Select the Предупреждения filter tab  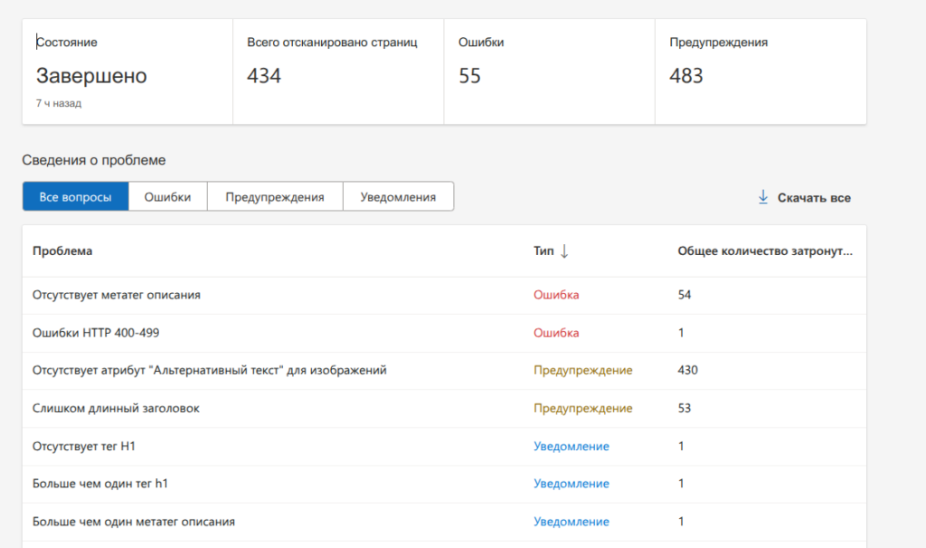pos(275,197)
